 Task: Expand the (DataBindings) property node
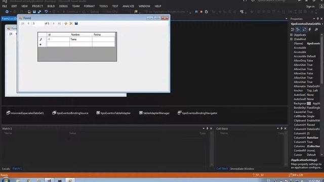(292, 39)
